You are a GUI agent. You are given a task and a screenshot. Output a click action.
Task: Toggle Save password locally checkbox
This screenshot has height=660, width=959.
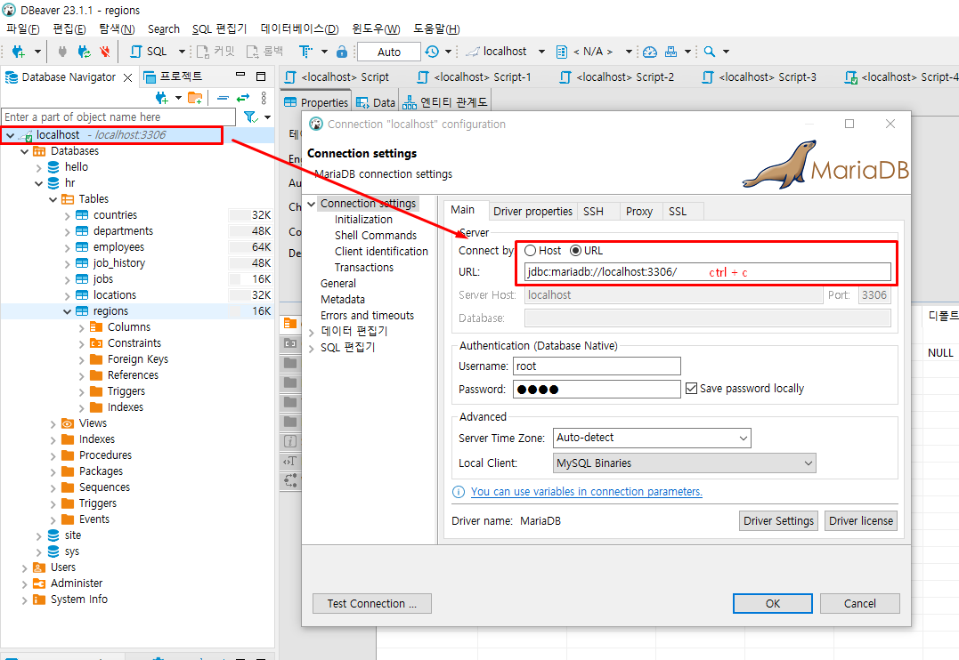click(x=691, y=389)
